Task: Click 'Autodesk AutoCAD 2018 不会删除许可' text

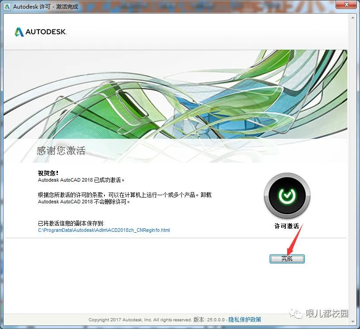Action: click(x=84, y=202)
